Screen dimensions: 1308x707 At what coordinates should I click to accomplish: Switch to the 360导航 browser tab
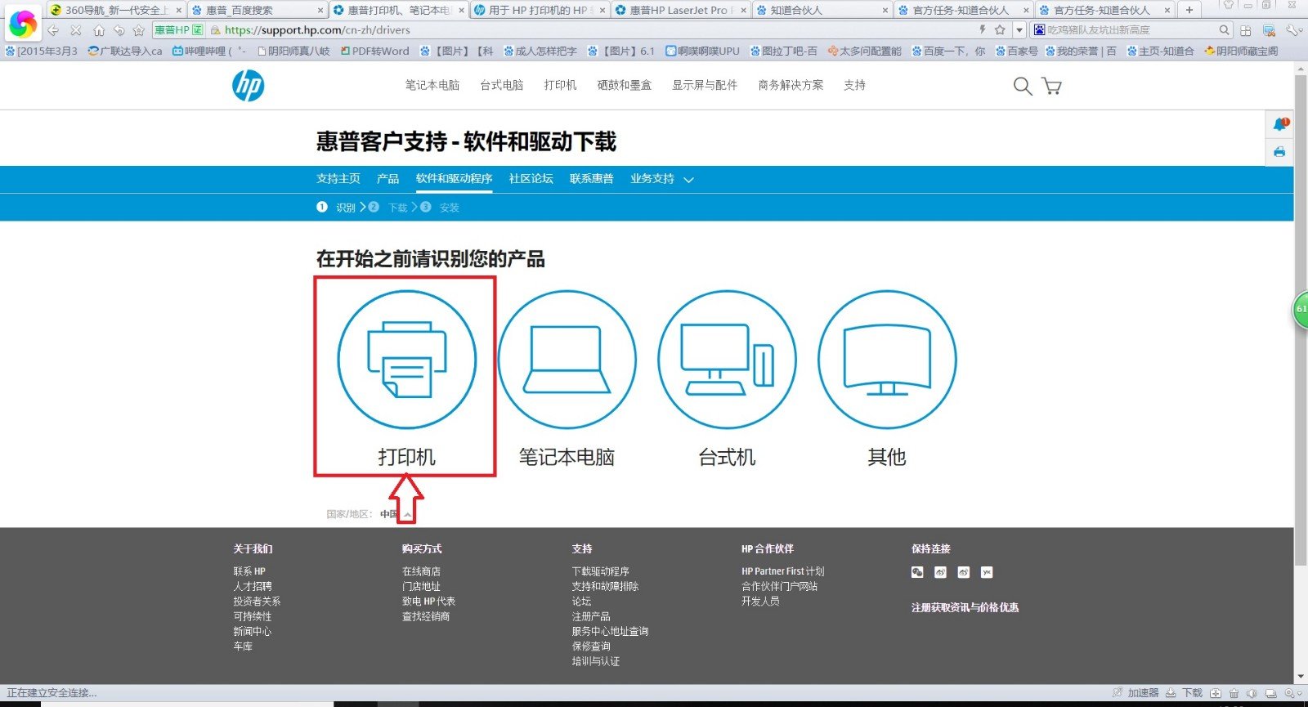[114, 10]
